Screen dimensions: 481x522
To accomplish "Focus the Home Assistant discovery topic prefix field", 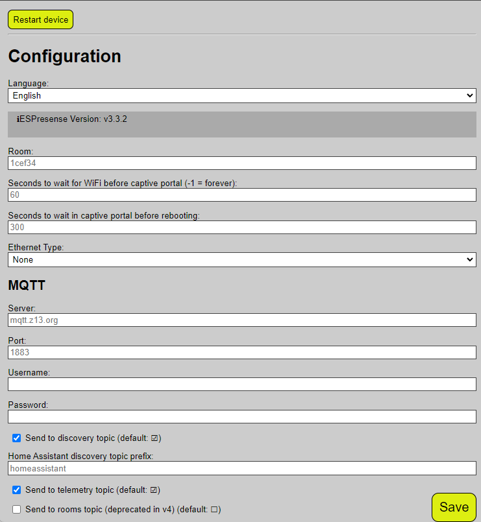I will pos(240,468).
